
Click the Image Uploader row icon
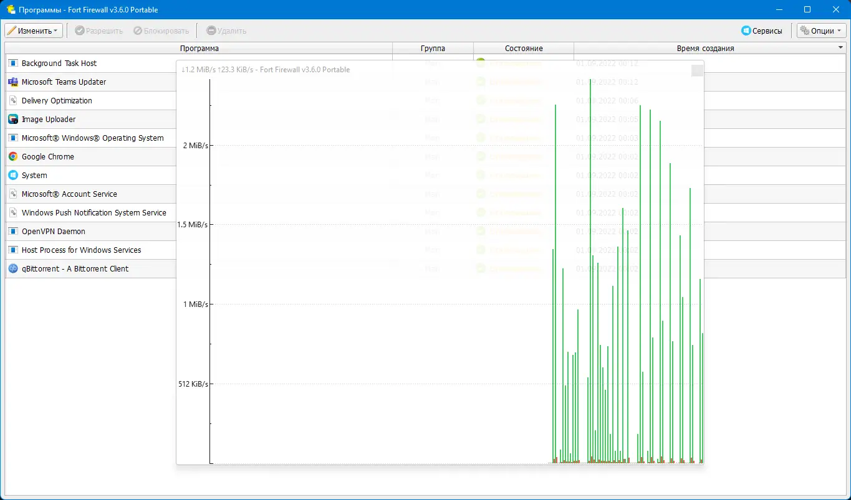coord(12,120)
